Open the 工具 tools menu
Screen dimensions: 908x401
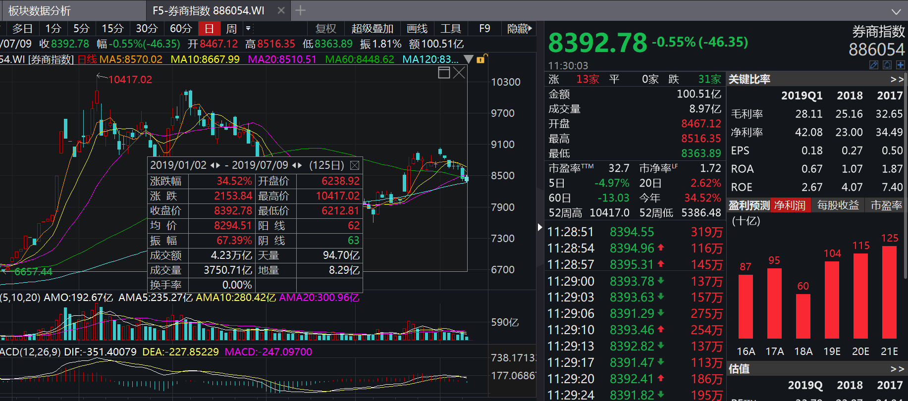coord(451,29)
